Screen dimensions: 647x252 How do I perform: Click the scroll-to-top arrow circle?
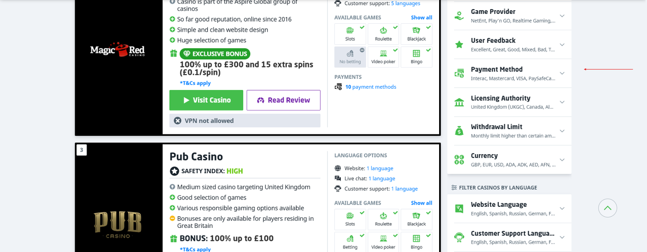pyautogui.click(x=607, y=208)
